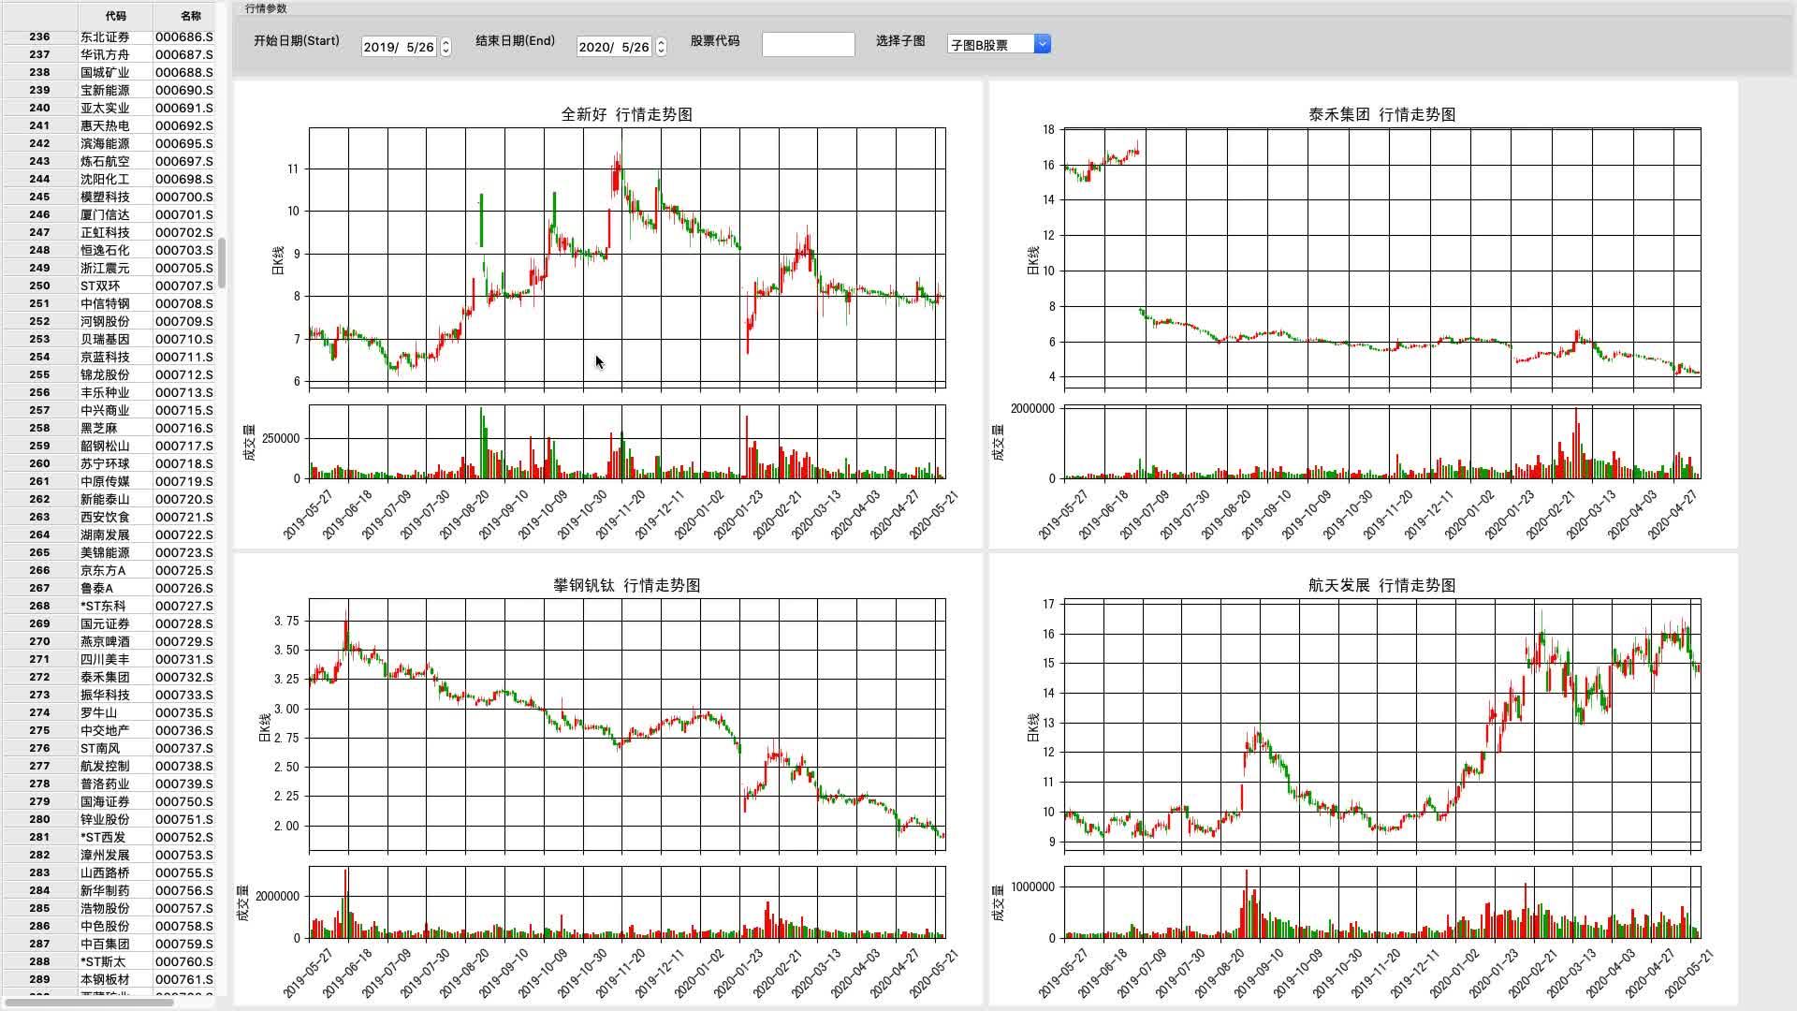
Task: Select row 中兴商业 in stock list
Action: pyautogui.click(x=108, y=410)
